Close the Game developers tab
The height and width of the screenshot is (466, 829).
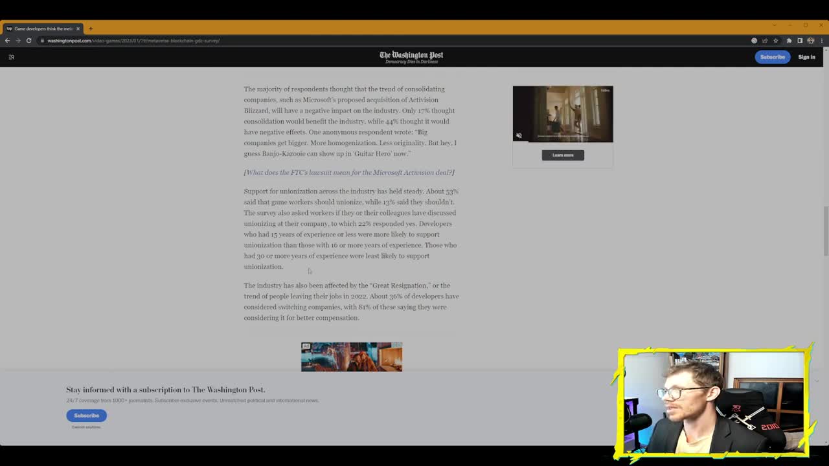(78, 28)
